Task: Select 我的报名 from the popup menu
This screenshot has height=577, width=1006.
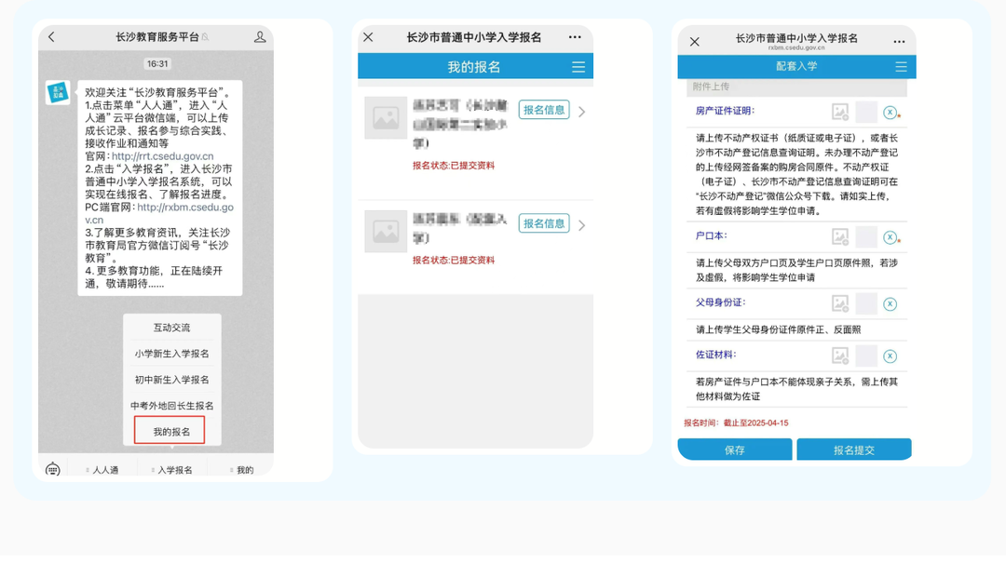Action: click(171, 431)
